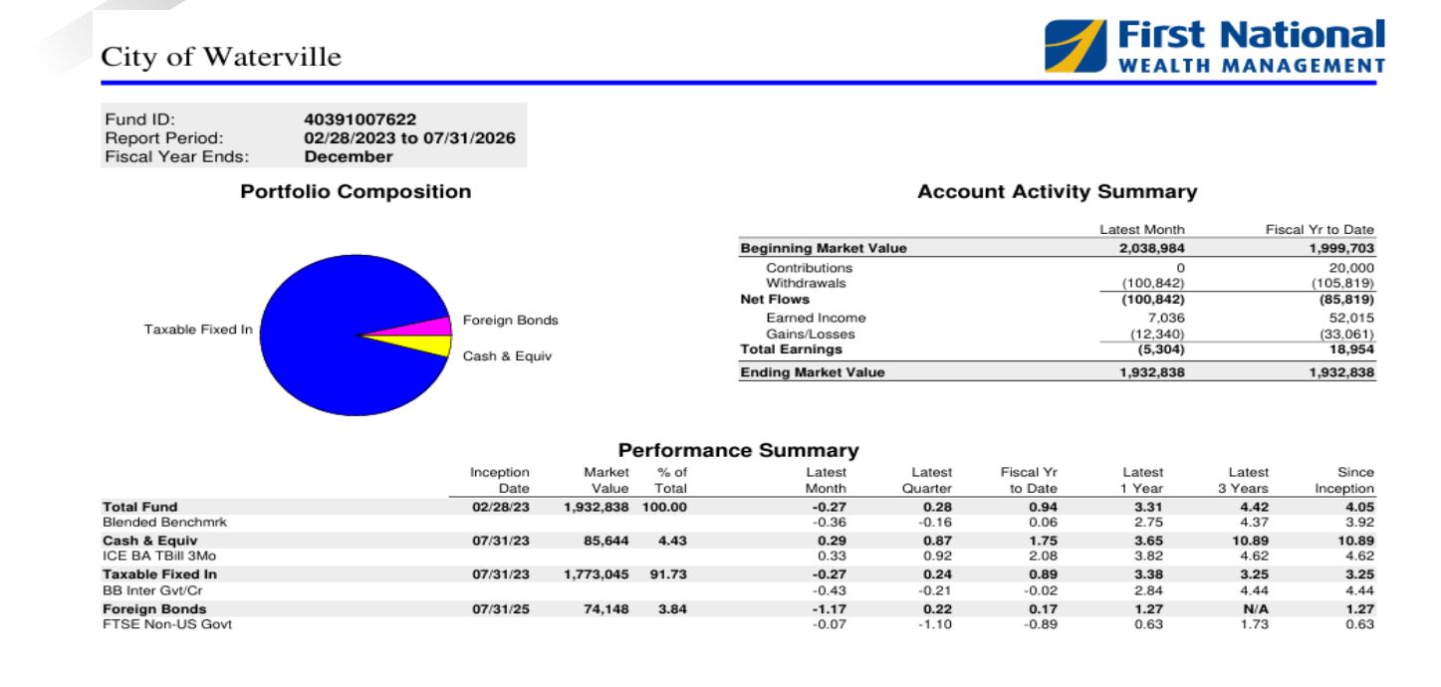Click the Inception Date column header
1441x687 pixels.
click(500, 481)
